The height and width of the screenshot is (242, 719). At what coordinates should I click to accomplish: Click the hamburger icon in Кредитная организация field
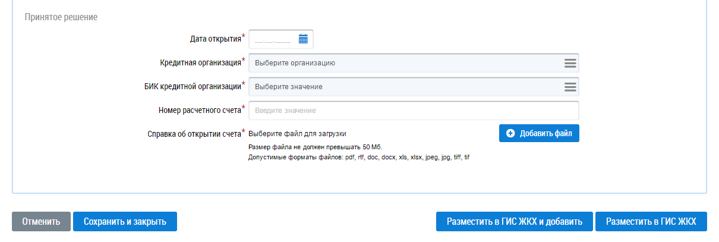click(570, 63)
